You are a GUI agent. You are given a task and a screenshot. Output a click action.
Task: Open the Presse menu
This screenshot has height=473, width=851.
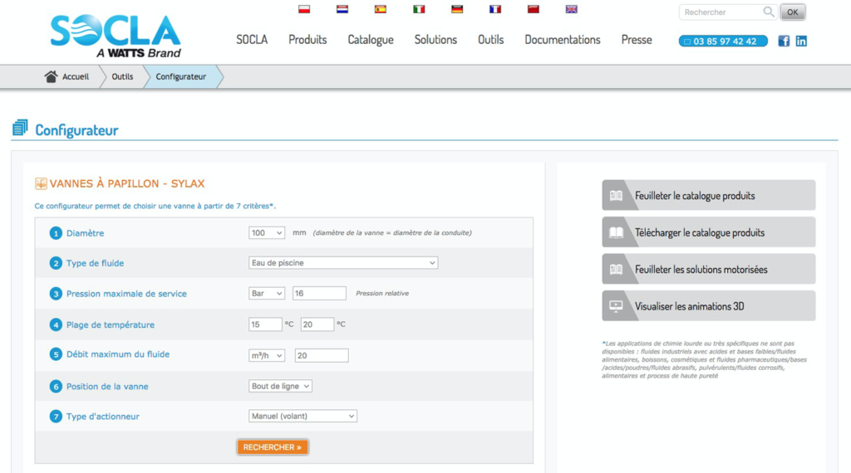point(637,40)
